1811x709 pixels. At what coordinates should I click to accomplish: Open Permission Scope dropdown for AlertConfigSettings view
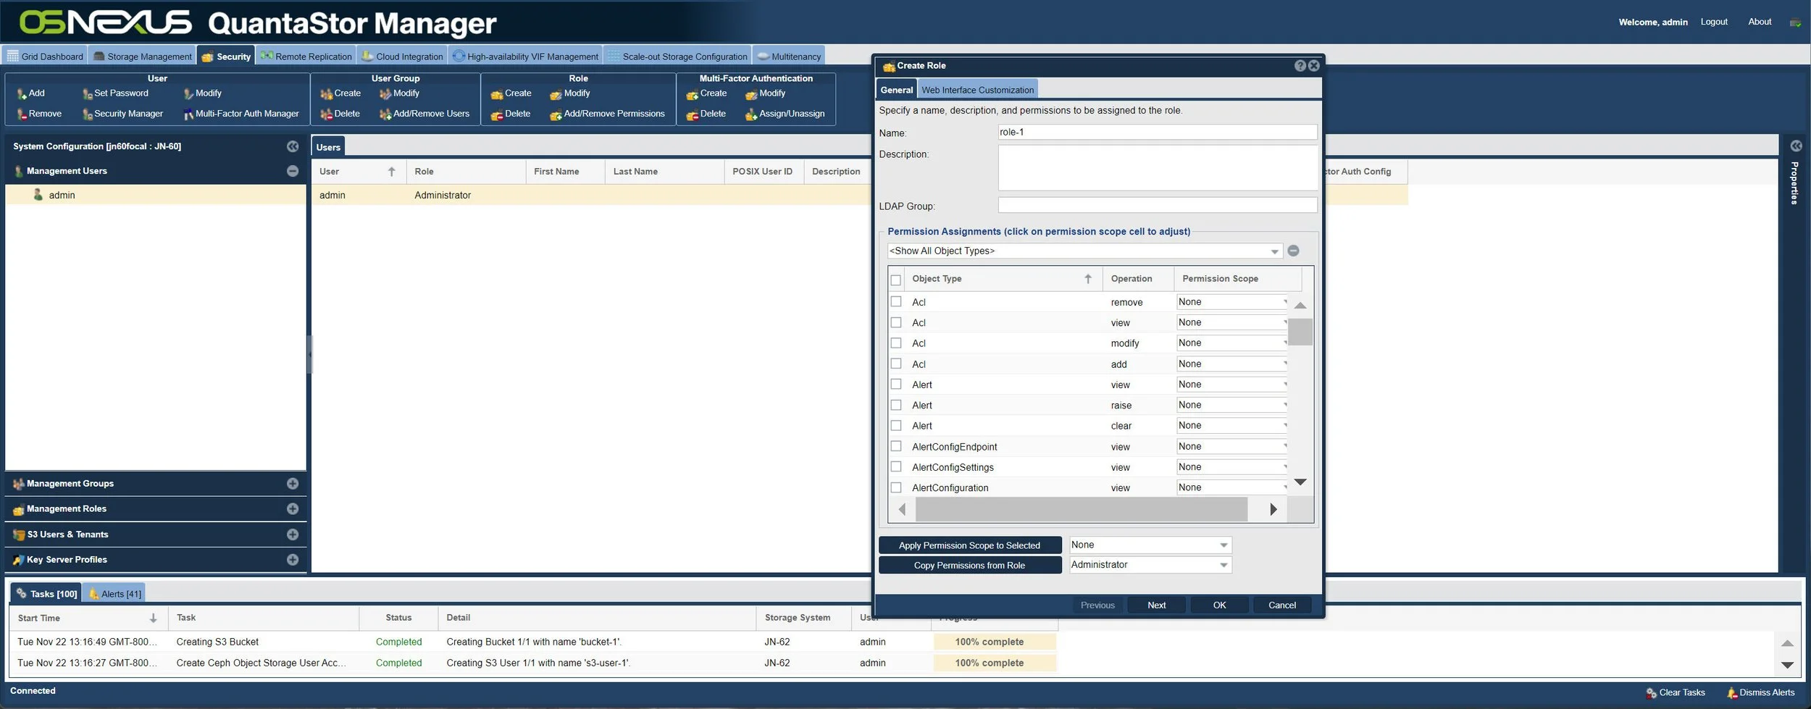[x=1231, y=467]
